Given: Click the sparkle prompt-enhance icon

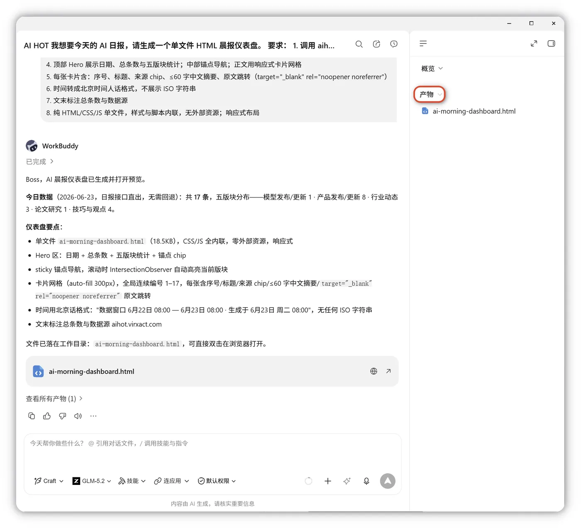Looking at the screenshot, I should point(347,481).
